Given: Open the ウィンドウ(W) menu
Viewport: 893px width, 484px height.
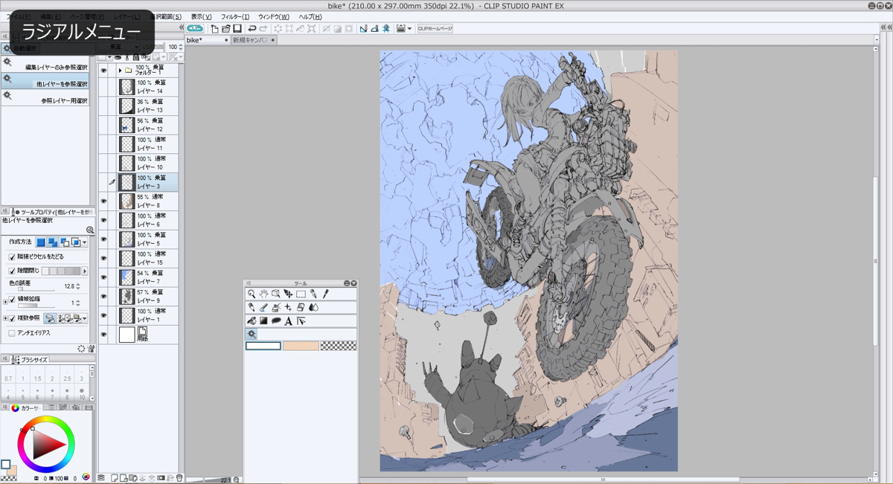Looking at the screenshot, I should coord(274,16).
